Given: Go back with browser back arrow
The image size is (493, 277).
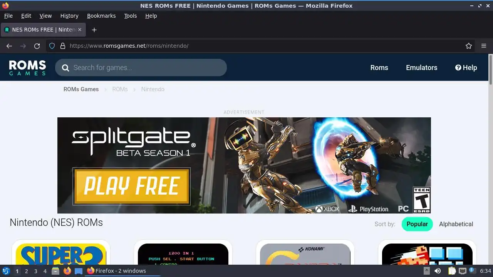Looking at the screenshot, I should click(9, 46).
